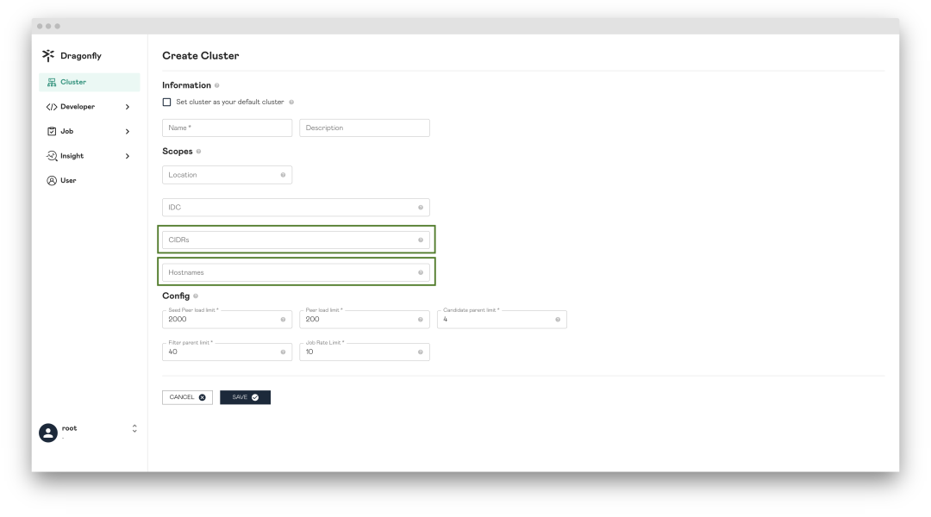Open the User sidebar item
This screenshot has width=931, height=517.
[90, 180]
